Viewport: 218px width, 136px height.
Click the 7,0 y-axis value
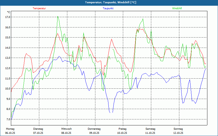(x=7, y=119)
